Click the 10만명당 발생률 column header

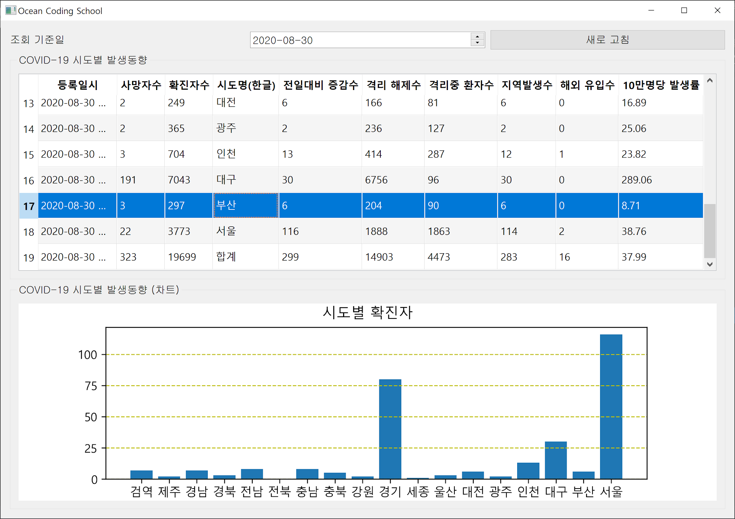[661, 85]
